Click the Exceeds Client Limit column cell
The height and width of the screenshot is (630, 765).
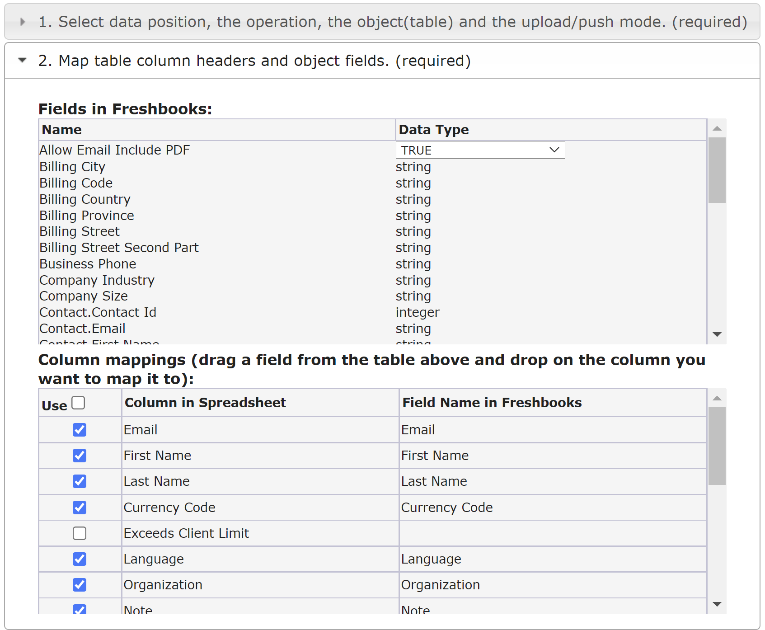click(x=260, y=533)
